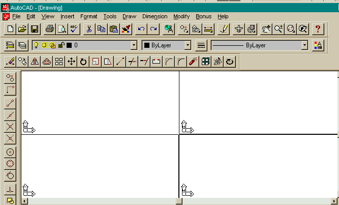Screen dimensions: 339x205
Task: Click the Redo arrow
Action: (153, 29)
